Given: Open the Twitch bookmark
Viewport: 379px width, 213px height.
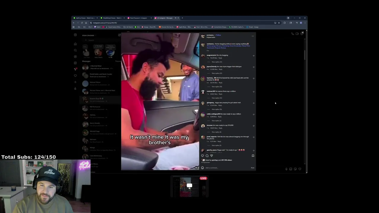Looking at the screenshot, I should [97, 27].
